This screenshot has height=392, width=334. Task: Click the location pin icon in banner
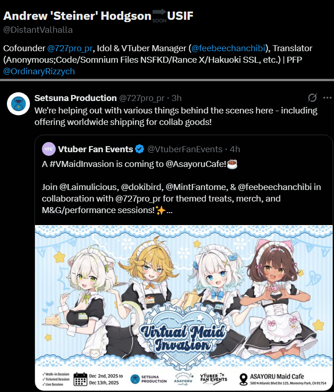pos(243,379)
